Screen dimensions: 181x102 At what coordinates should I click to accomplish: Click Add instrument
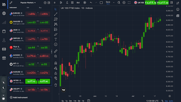click(19, 98)
